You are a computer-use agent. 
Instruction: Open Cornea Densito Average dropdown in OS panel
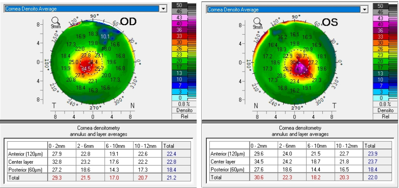(x=365, y=10)
